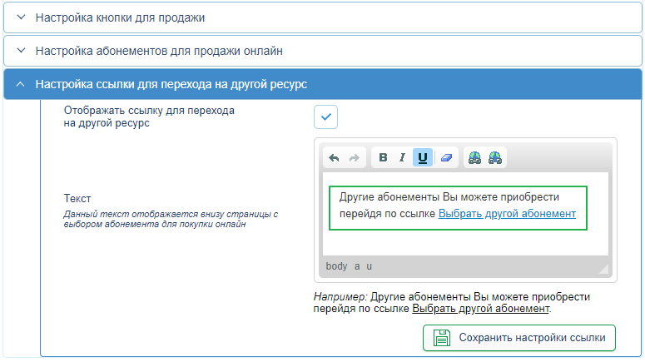
Task: Toggle Underline formatting button
Action: (423, 157)
